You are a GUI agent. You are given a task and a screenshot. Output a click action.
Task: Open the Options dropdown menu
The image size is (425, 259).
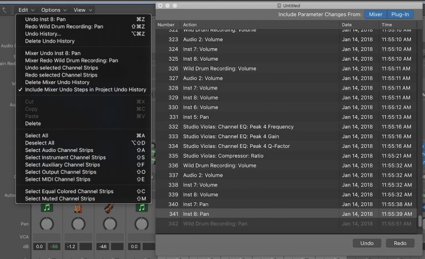coord(54,10)
